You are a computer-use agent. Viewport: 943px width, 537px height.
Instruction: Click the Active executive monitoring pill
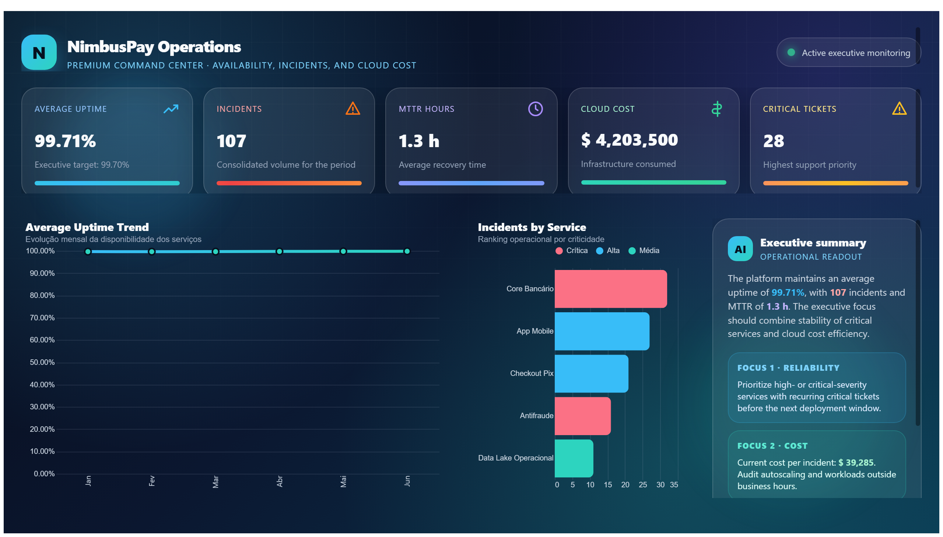click(x=848, y=52)
